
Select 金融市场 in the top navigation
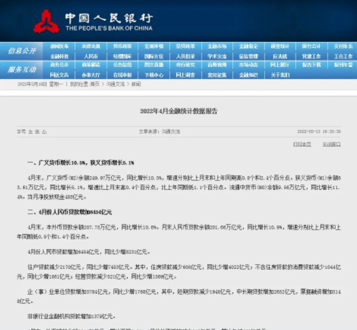pos(217,46)
